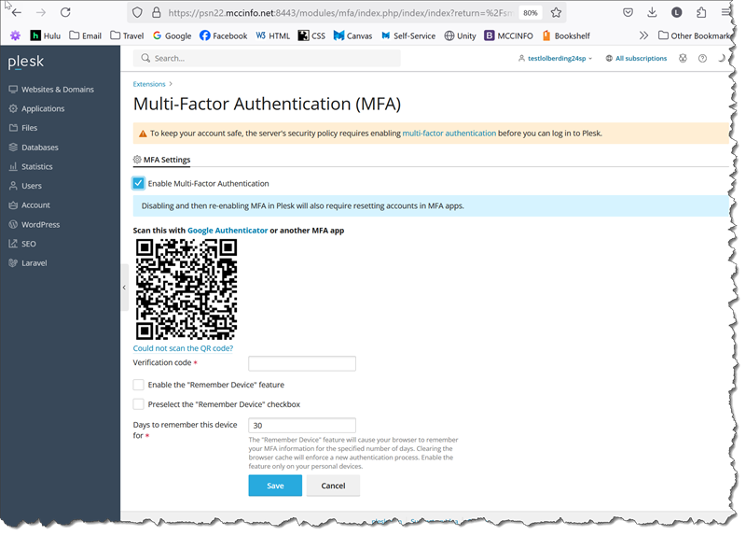
Task: Open the multi-factor authentication link in warning
Action: coord(449,134)
